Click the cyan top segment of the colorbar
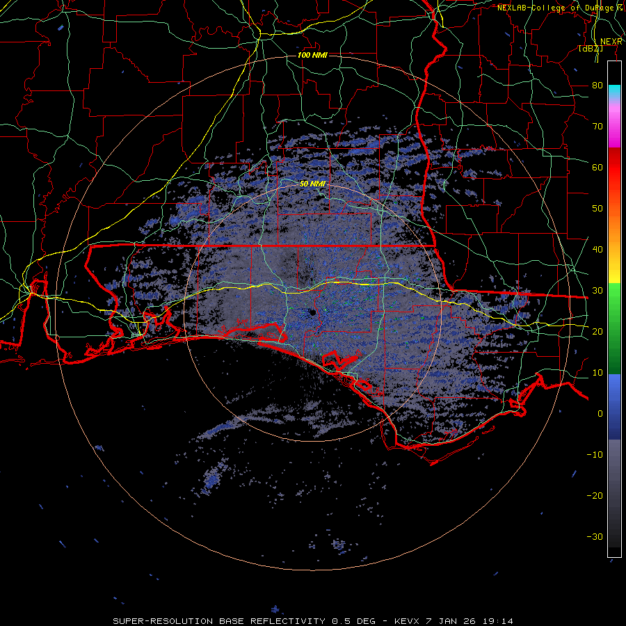 (x=614, y=91)
